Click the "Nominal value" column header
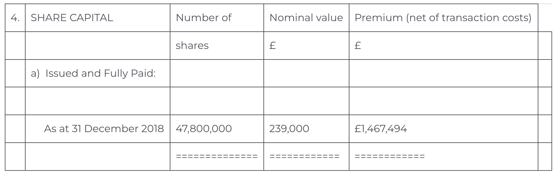The width and height of the screenshot is (555, 174). tap(306, 18)
